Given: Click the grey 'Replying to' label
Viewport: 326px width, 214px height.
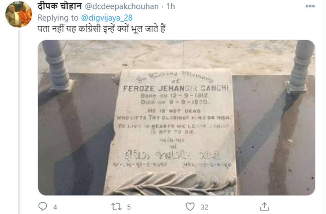Looking at the screenshot, I should (58, 18).
